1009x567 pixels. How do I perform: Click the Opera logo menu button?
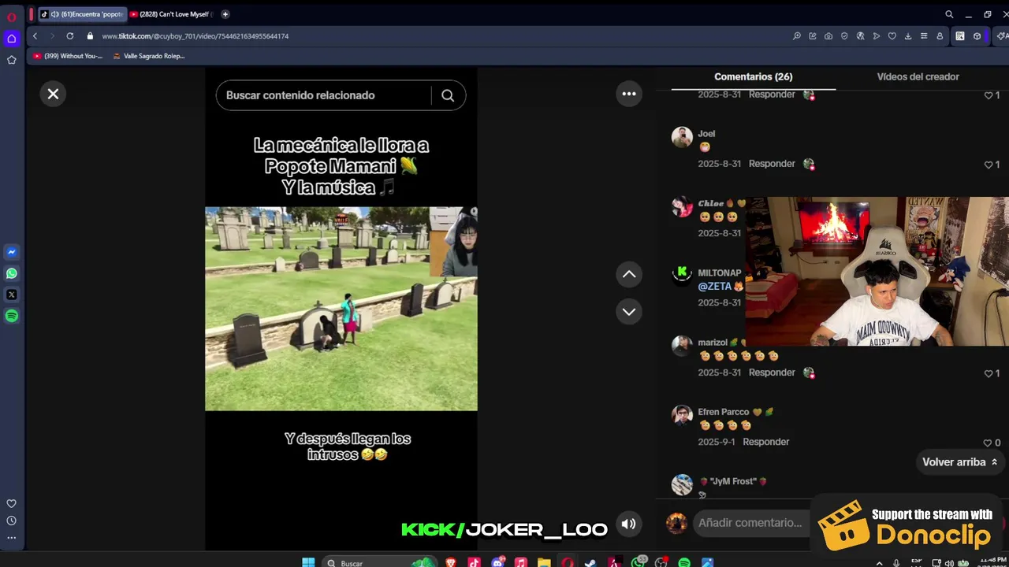pos(11,17)
